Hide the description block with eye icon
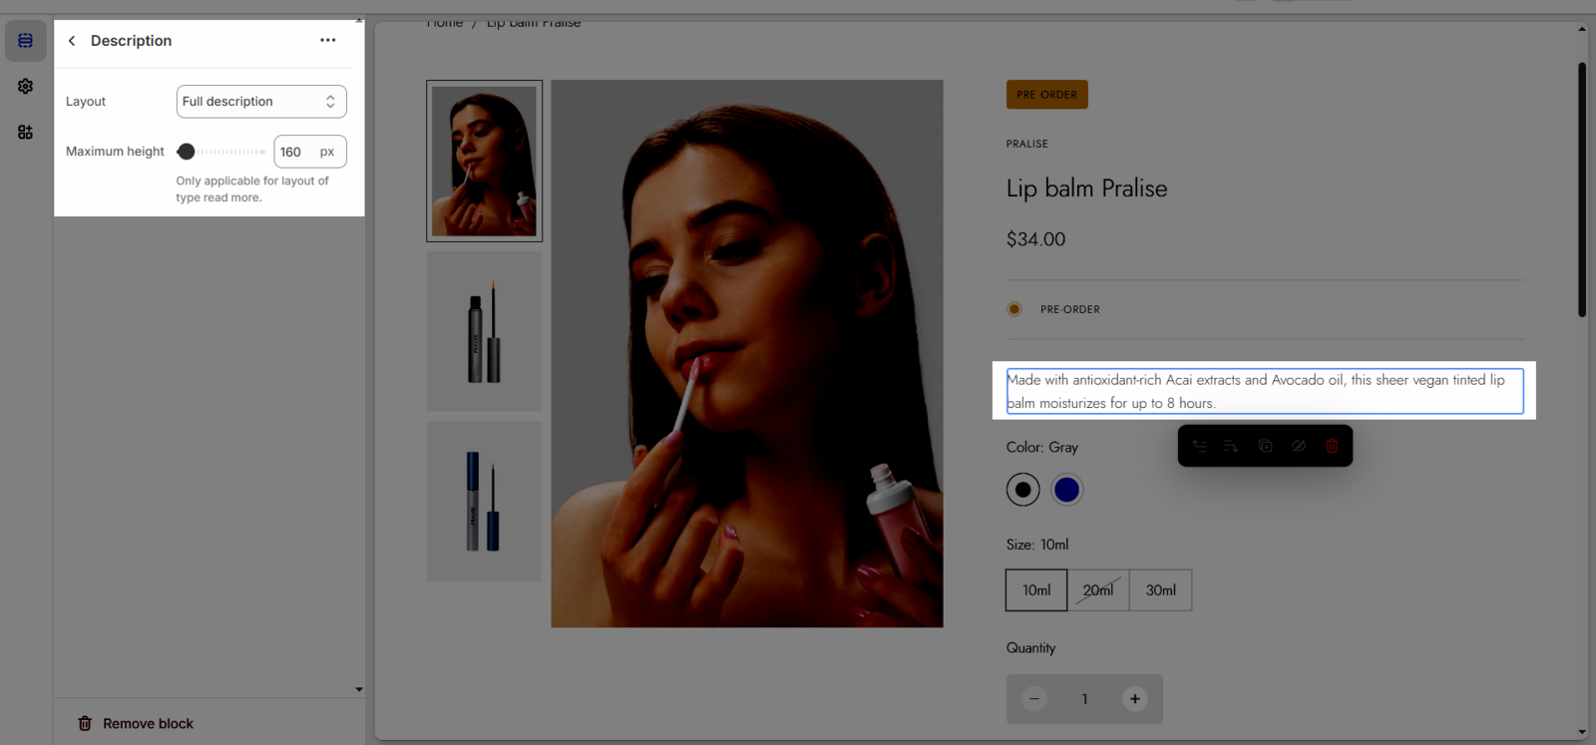 click(x=1298, y=446)
